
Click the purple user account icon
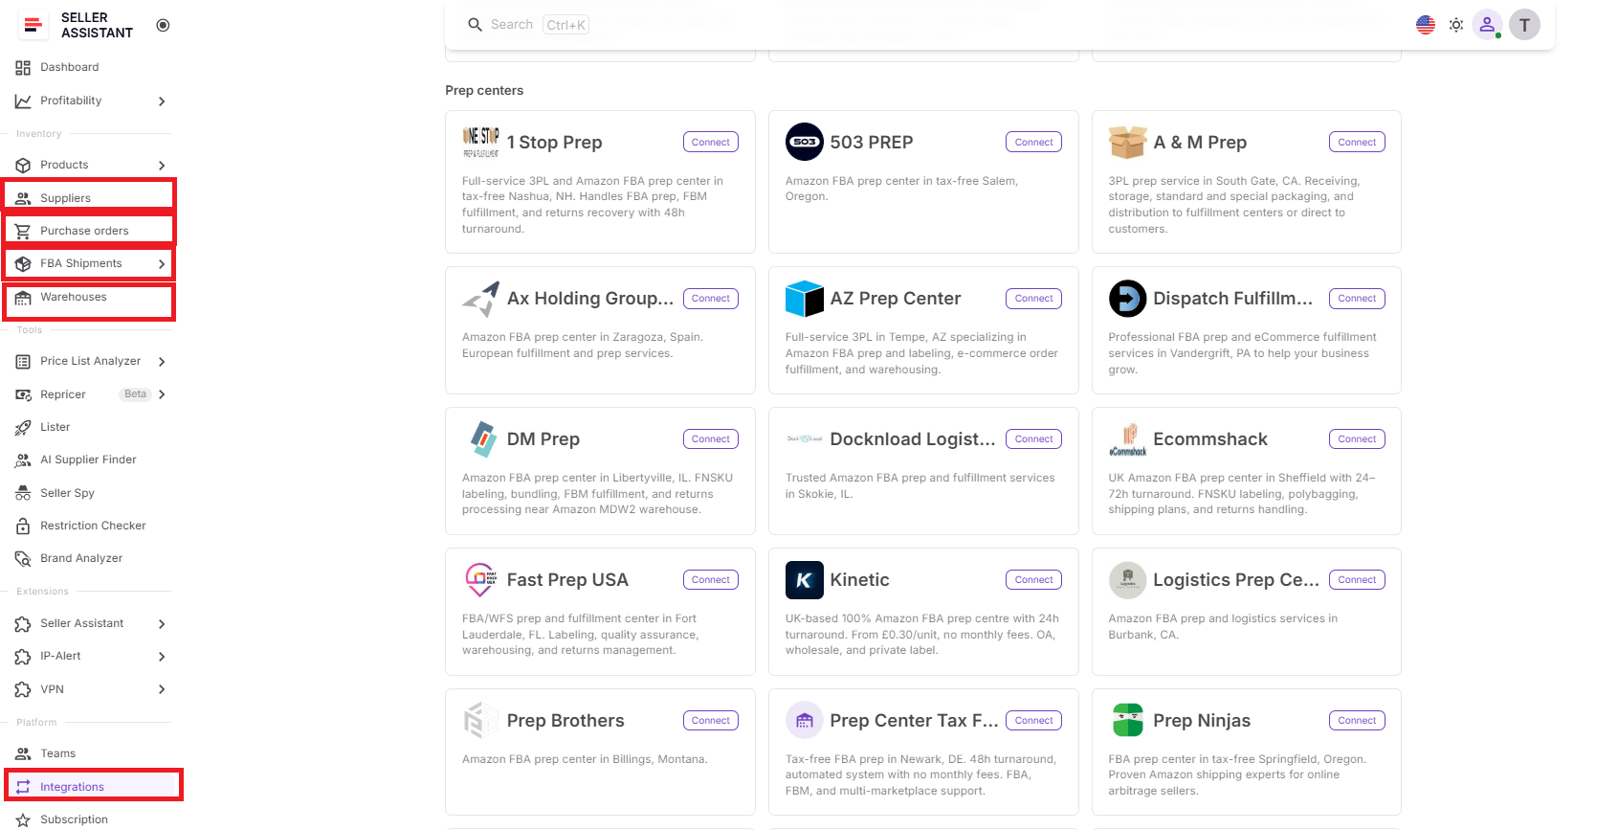1487,25
